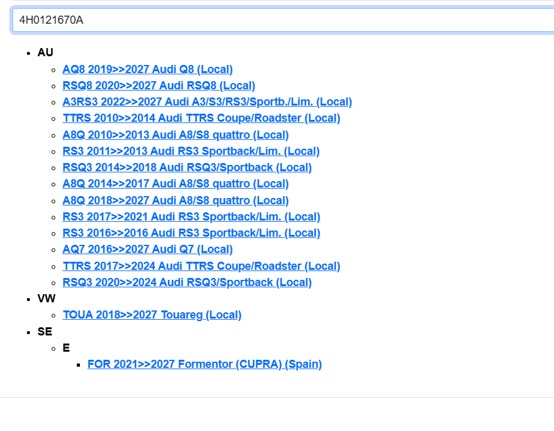Open AQ8 2019>>2027 Audi Q8 link

tap(147, 69)
